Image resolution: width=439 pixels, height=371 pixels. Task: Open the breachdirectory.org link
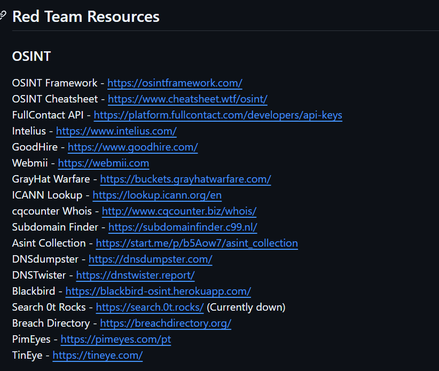166,323
